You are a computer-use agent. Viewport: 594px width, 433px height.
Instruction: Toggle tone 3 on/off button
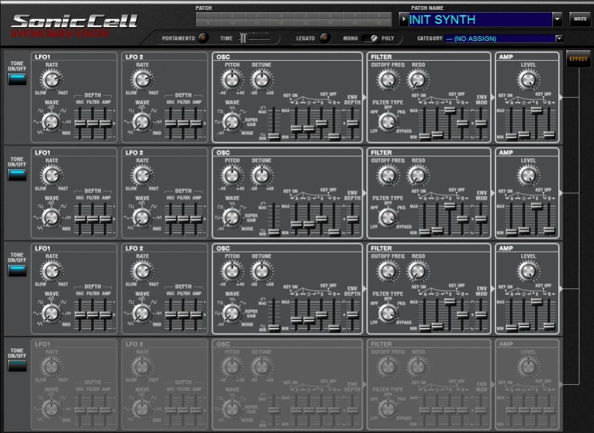[x=17, y=270]
